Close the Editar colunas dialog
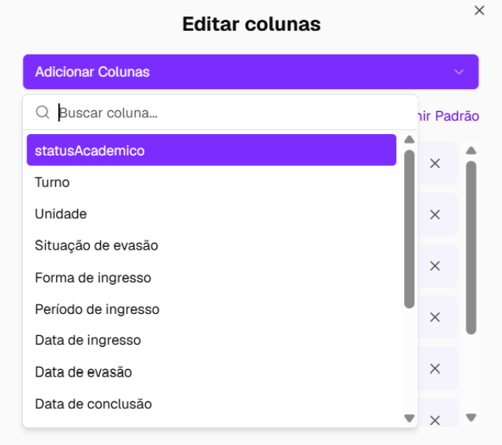 479,10
